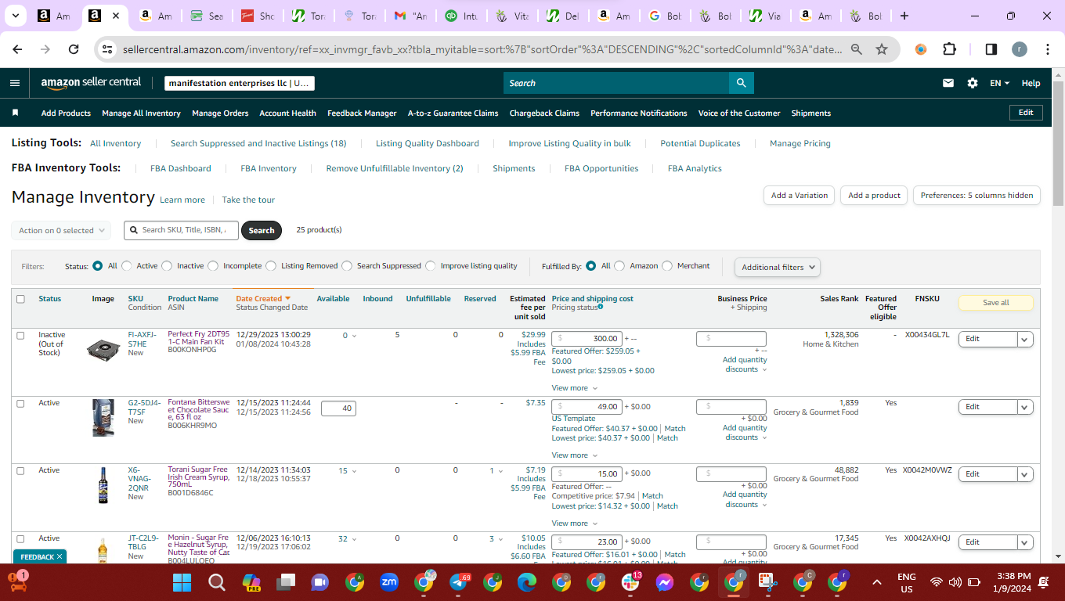Open Microsoft Edge from taskbar
Viewport: 1065px width, 601px height.
coord(527,582)
